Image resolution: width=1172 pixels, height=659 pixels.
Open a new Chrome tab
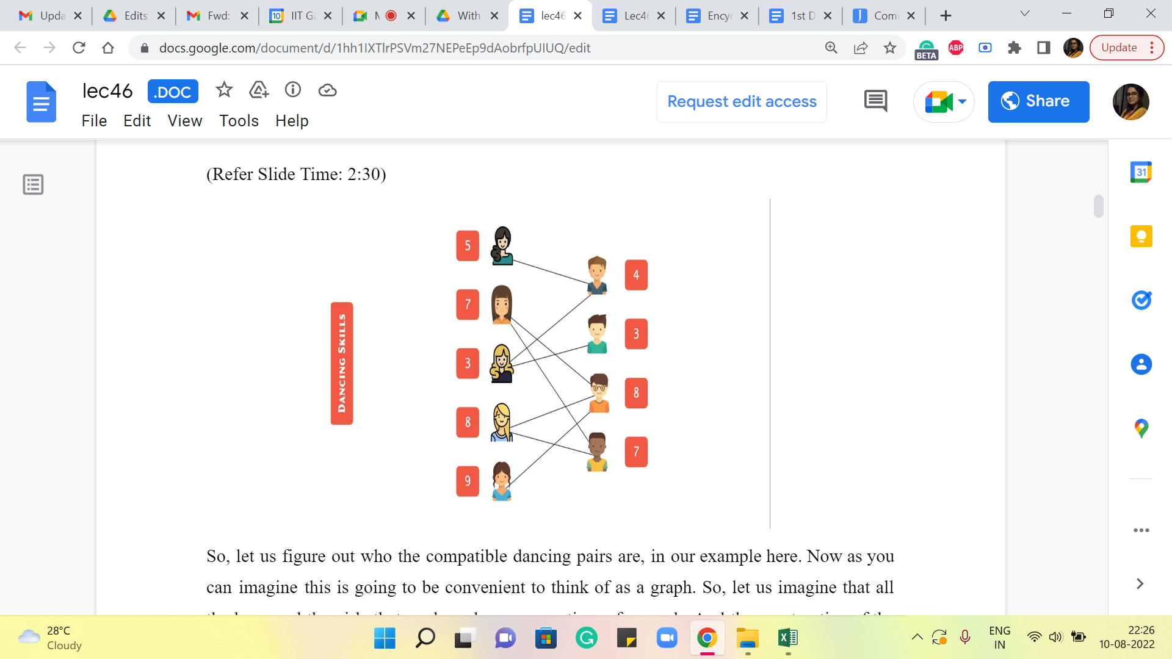tap(946, 16)
